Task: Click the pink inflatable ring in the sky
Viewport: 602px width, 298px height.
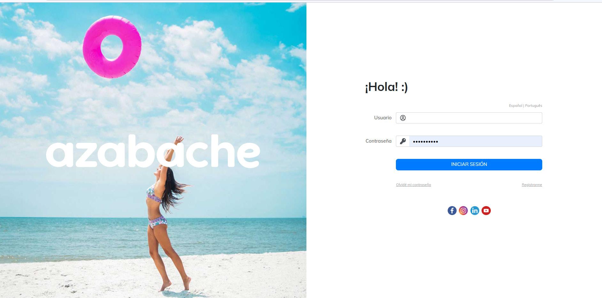Action: (112, 47)
